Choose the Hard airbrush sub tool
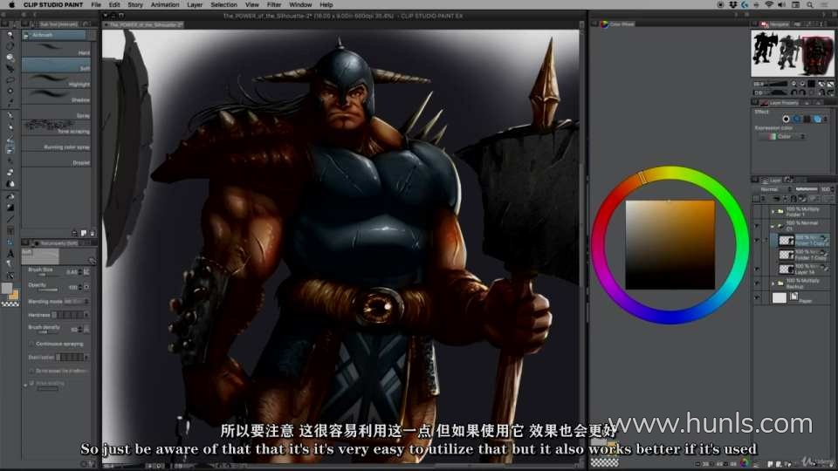838x471 pixels. click(56, 51)
